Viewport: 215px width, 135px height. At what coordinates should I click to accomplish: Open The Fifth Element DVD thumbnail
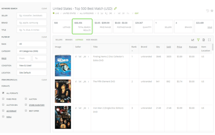pos(63,91)
